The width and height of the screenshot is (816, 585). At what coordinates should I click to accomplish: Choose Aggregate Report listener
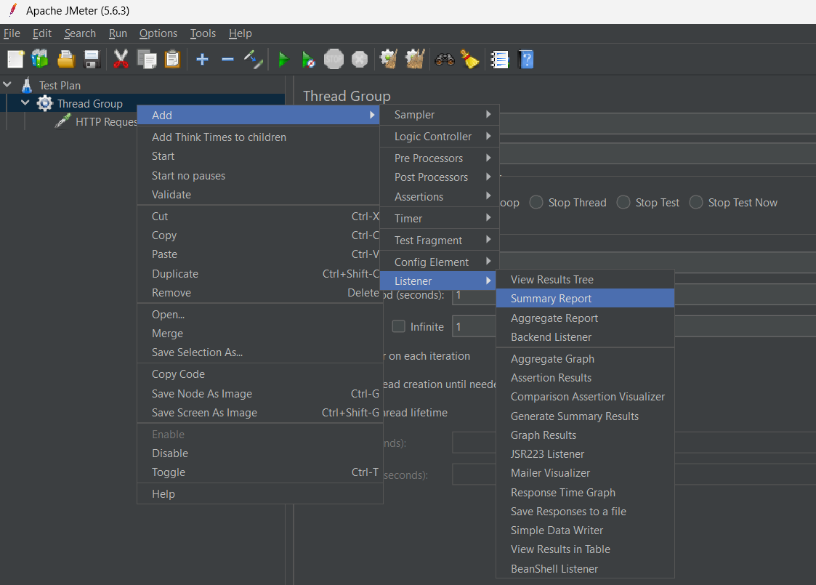(x=586, y=318)
